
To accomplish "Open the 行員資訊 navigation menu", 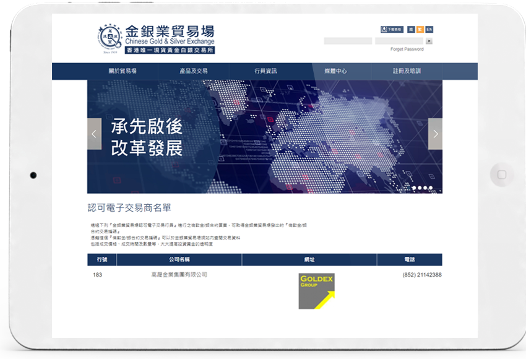I will pyautogui.click(x=265, y=71).
